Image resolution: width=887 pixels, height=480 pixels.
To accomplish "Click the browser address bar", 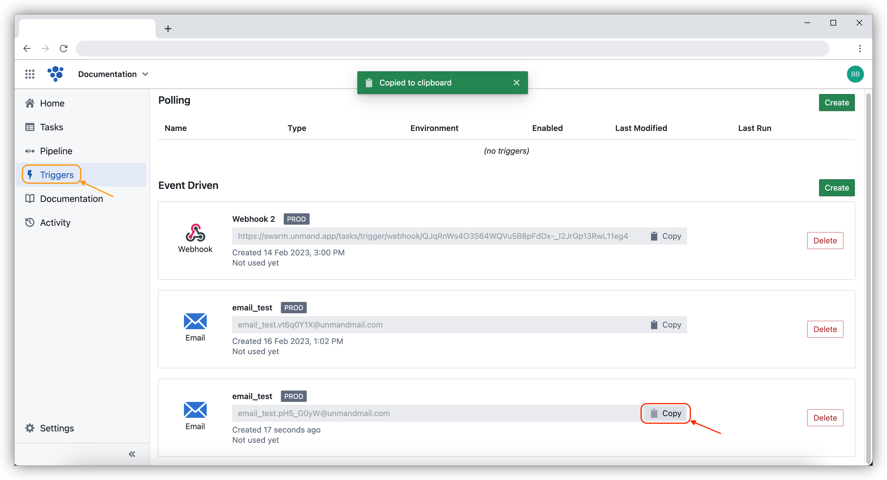I will click(452, 49).
